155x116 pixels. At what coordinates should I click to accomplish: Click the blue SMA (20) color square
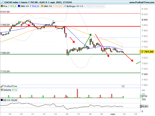(x=19, y=6)
